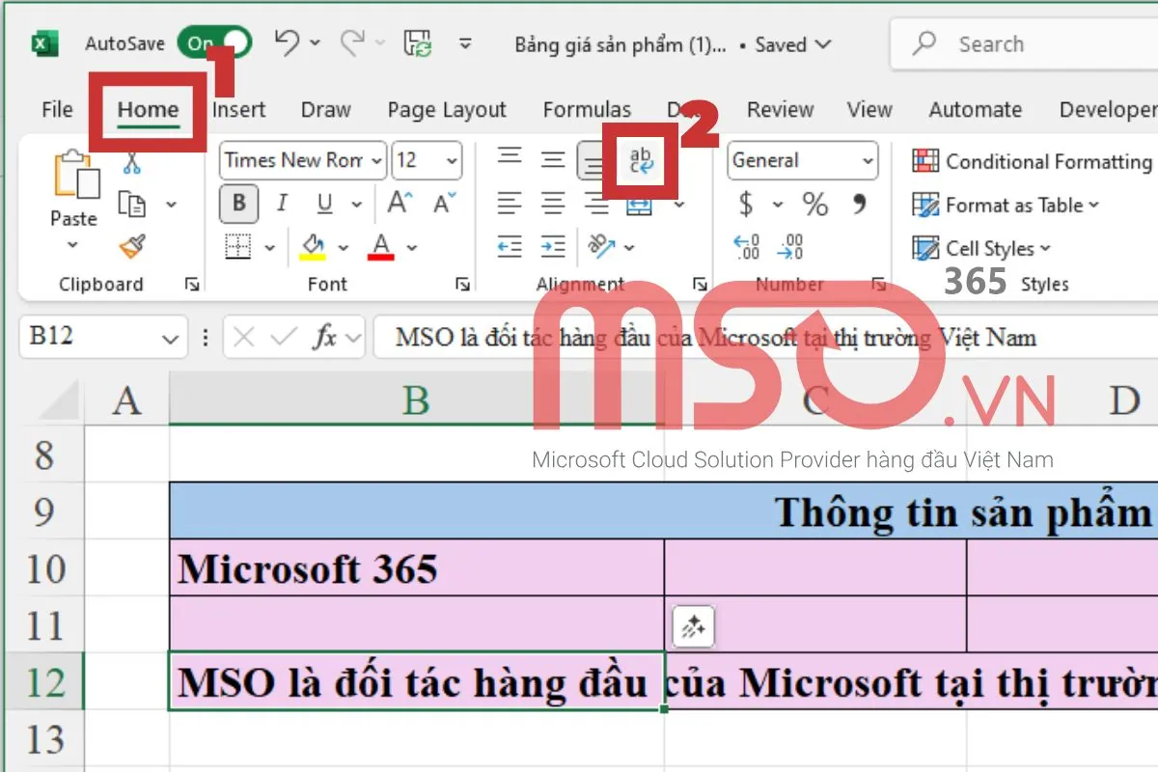Viewport: 1158px width, 772px height.
Task: Click Decrease Indent icon
Action: (x=509, y=247)
